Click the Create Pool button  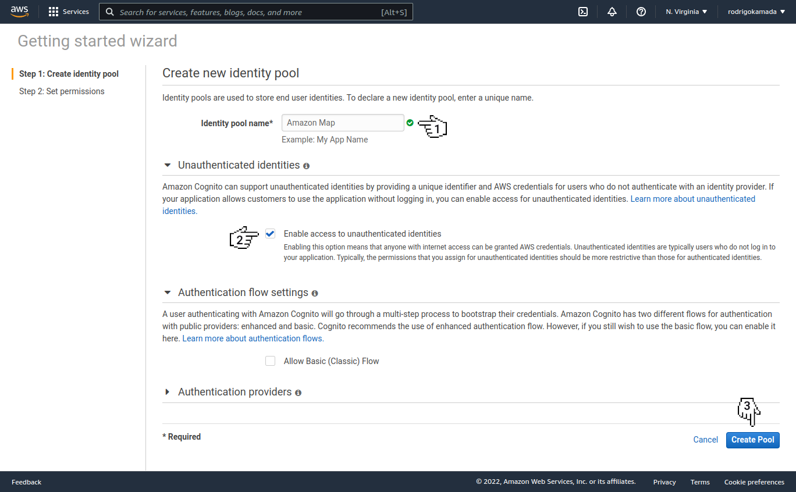point(752,440)
